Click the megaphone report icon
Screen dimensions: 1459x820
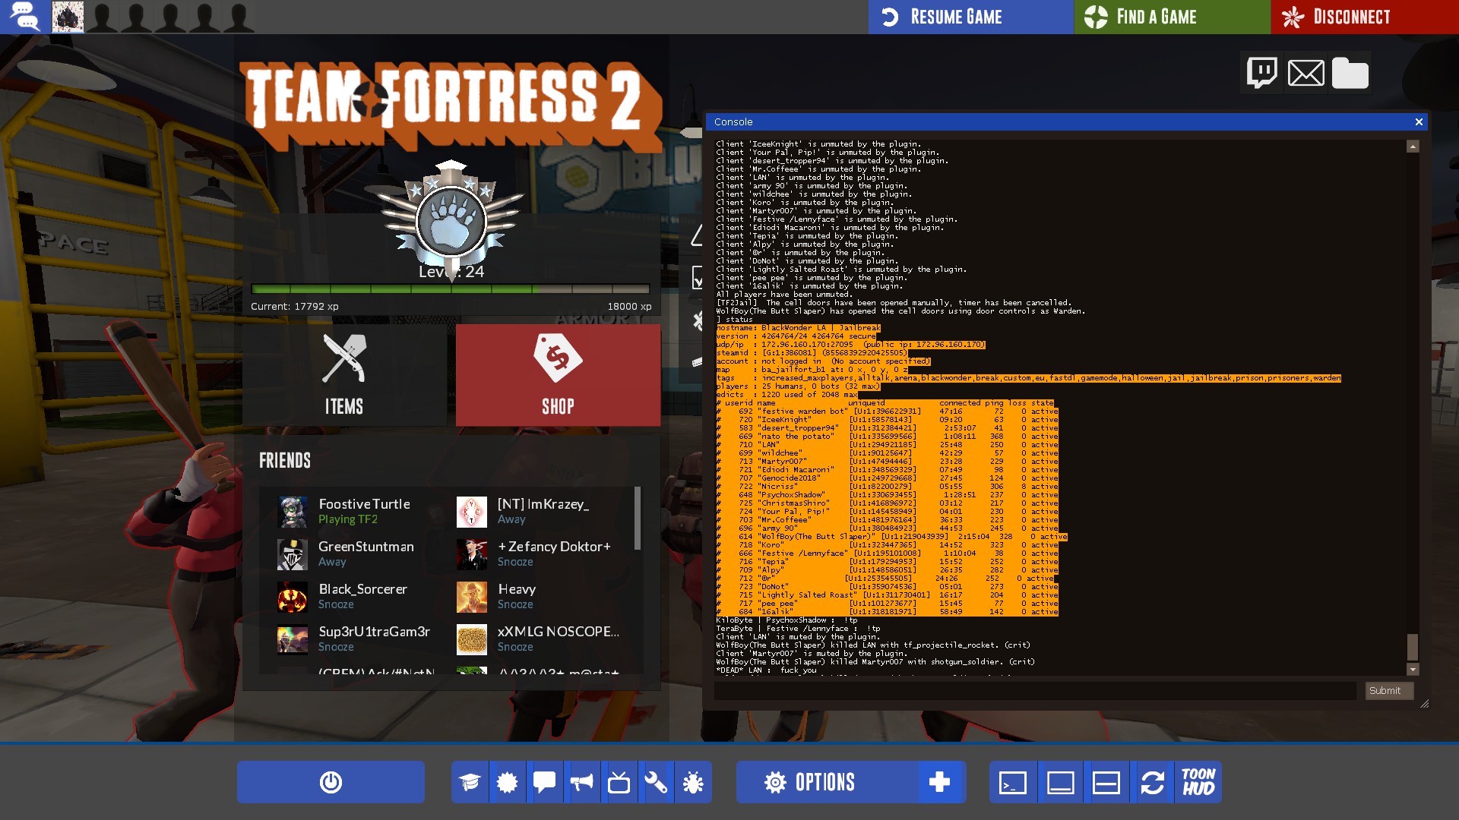581,782
